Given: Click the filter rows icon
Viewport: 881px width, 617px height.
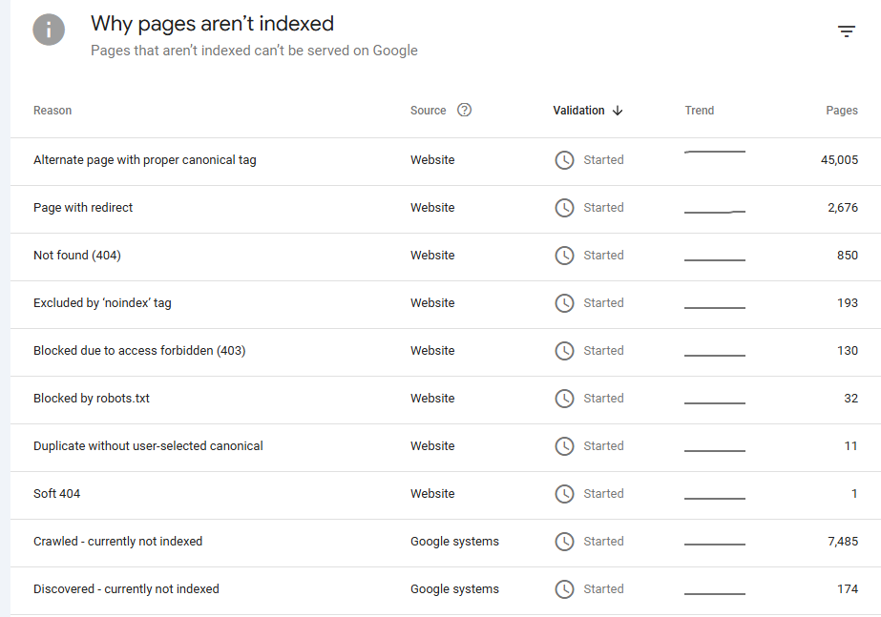Looking at the screenshot, I should click(x=847, y=31).
